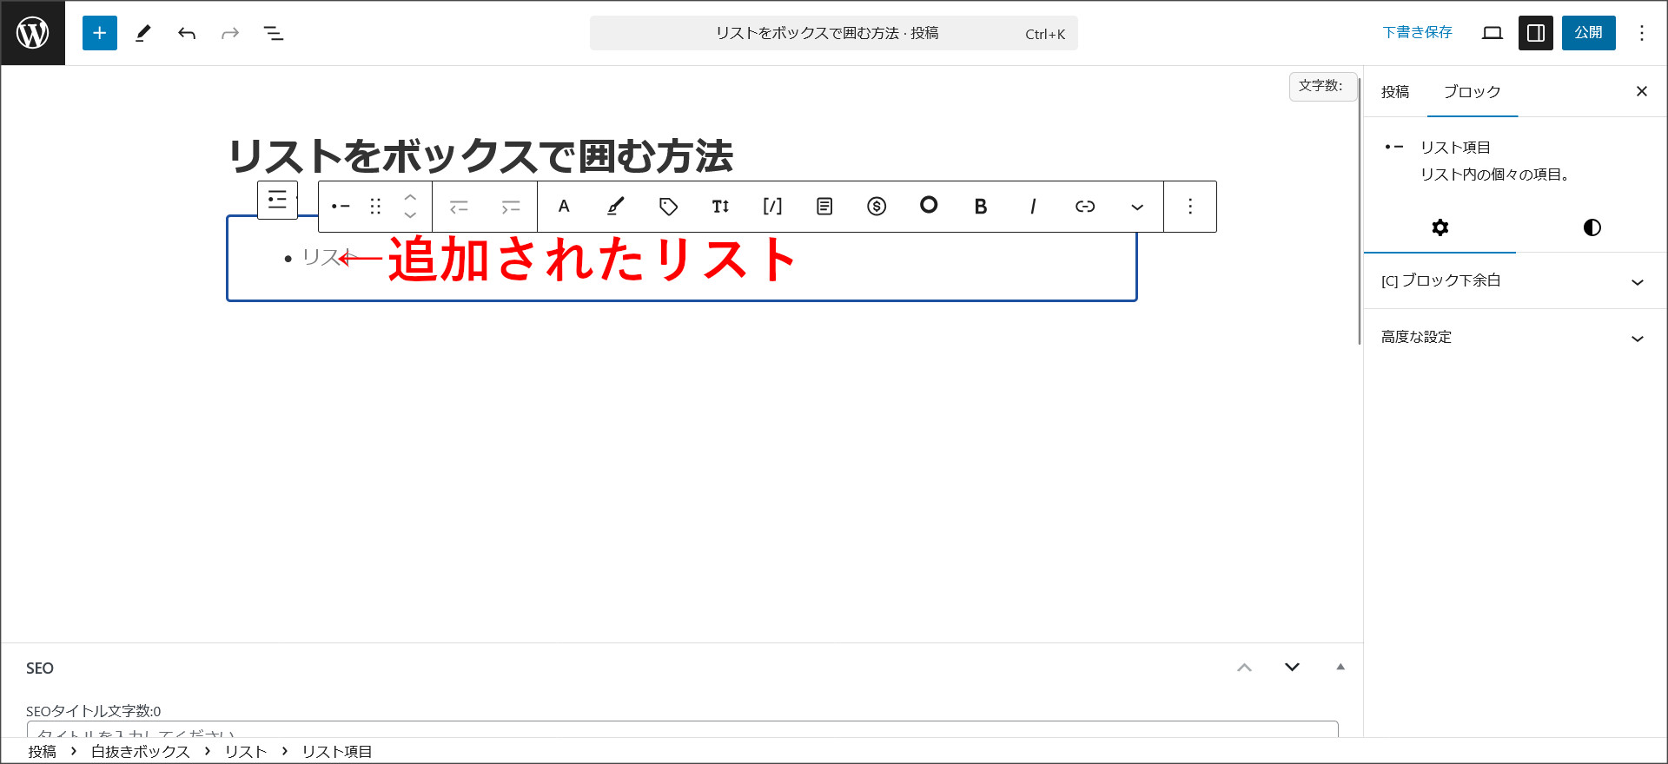
Task: Click the document note icon in toolbar
Action: click(x=824, y=207)
